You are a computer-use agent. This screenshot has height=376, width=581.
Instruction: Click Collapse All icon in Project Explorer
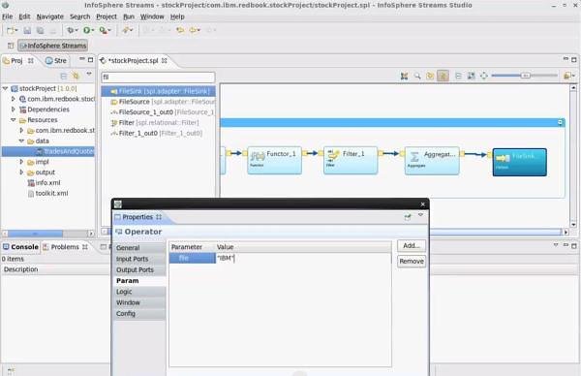[64, 76]
